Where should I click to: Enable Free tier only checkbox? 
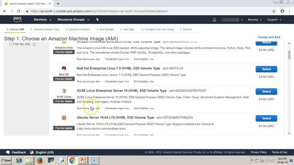coord(11,44)
